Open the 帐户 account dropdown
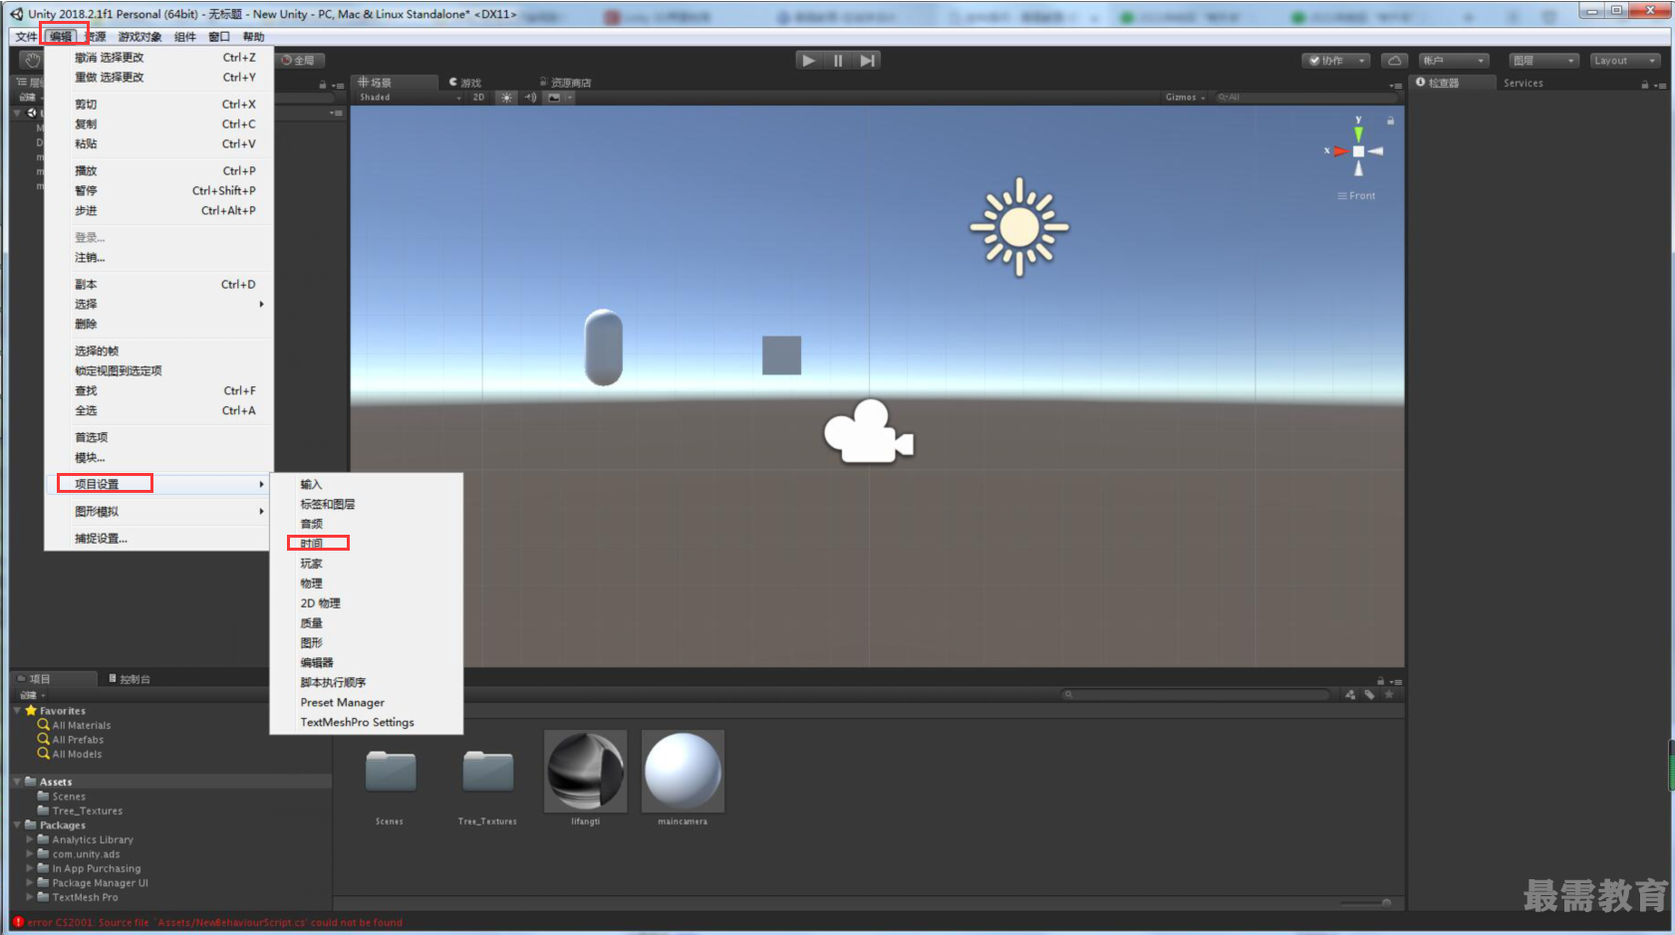The width and height of the screenshot is (1675, 935). (x=1453, y=61)
